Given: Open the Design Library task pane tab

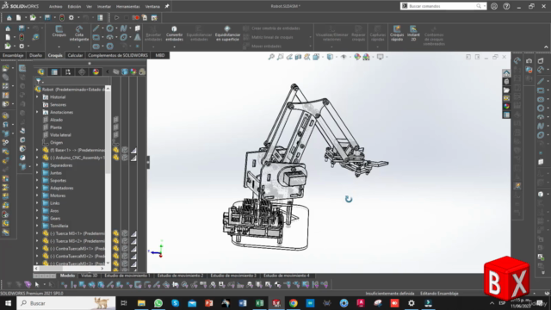Looking at the screenshot, I should (506, 82).
